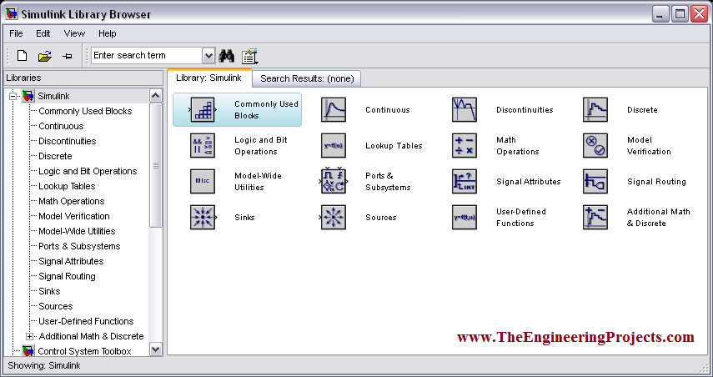Select User-Defined Functions in the tree
This screenshot has width=713, height=377.
(86, 321)
